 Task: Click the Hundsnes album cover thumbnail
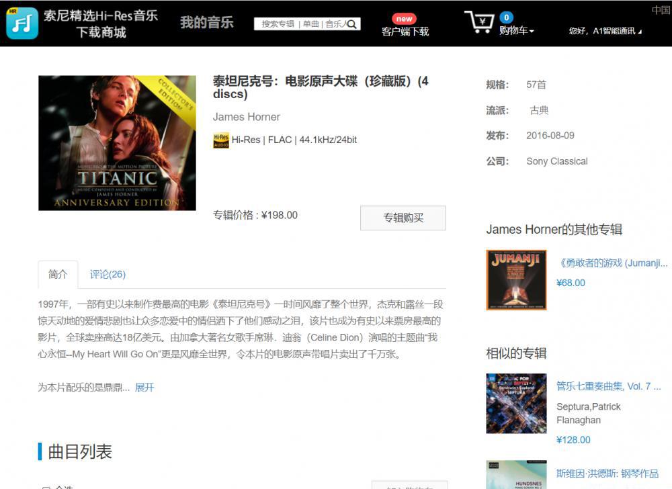point(516,474)
